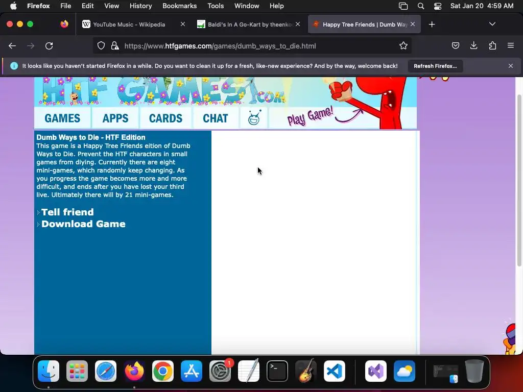List all tabs dropdown arrow
This screenshot has width=523, height=392.
coord(492,24)
